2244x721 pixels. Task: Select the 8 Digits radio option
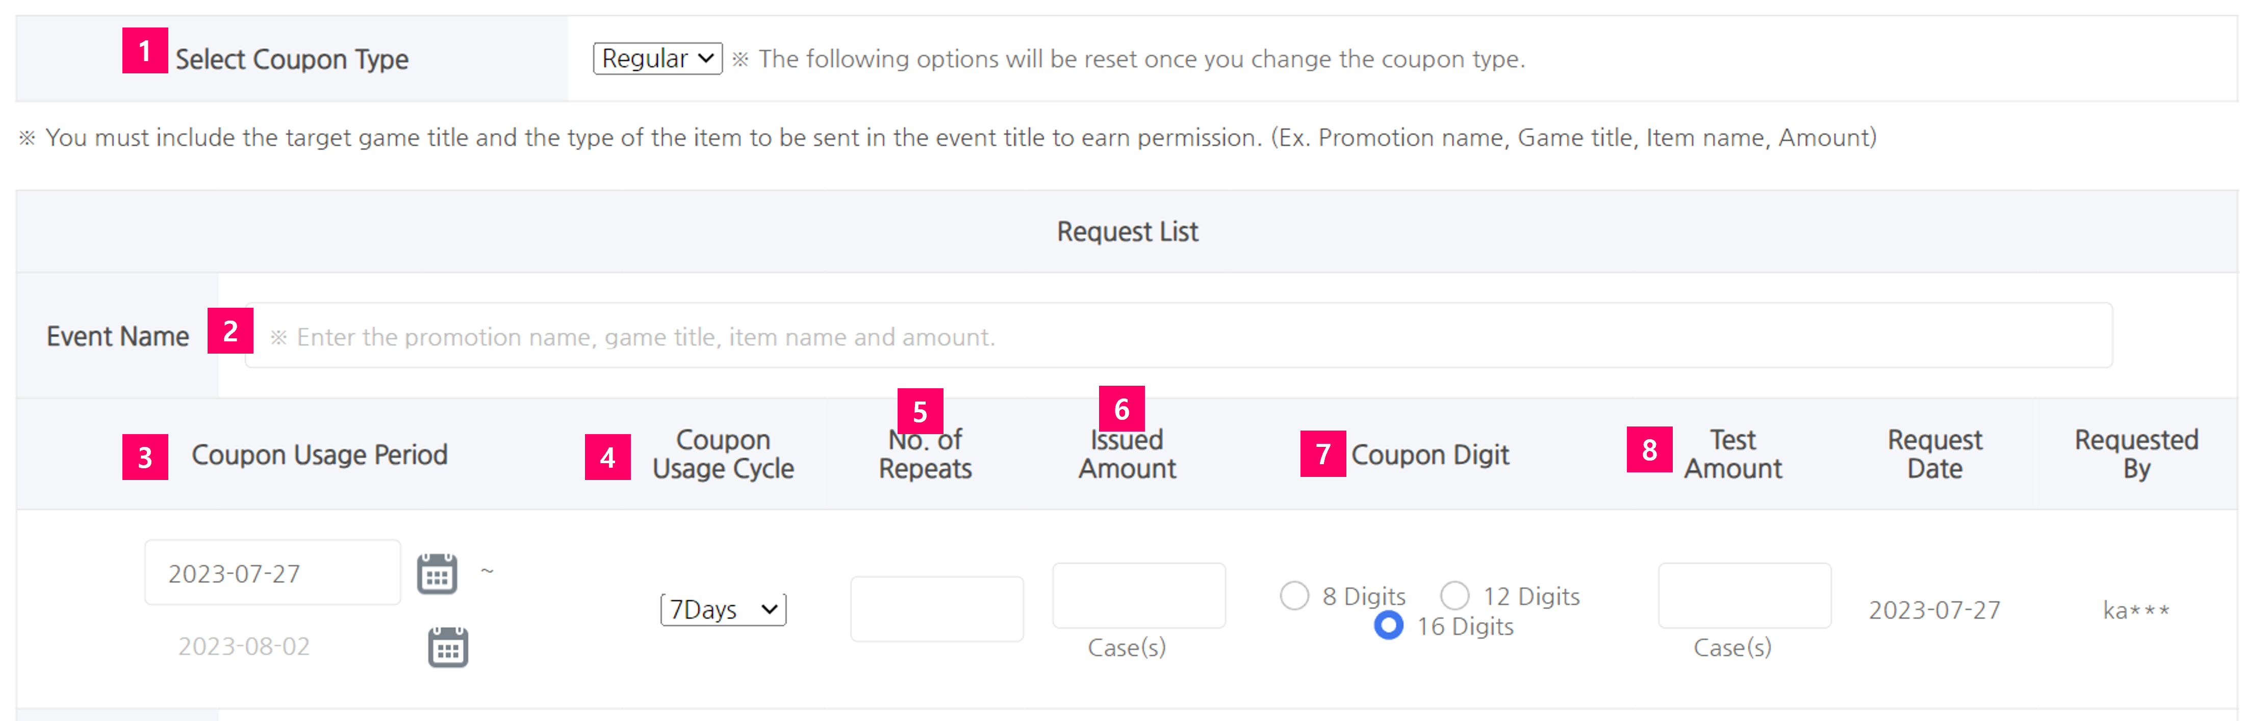(x=1293, y=596)
